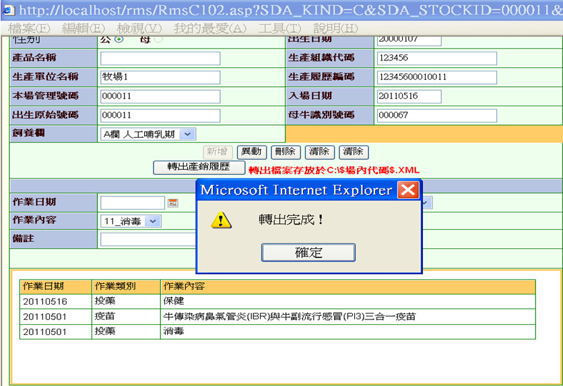Open the 我的最愛(A) menu
563x386 pixels.
pos(210,28)
